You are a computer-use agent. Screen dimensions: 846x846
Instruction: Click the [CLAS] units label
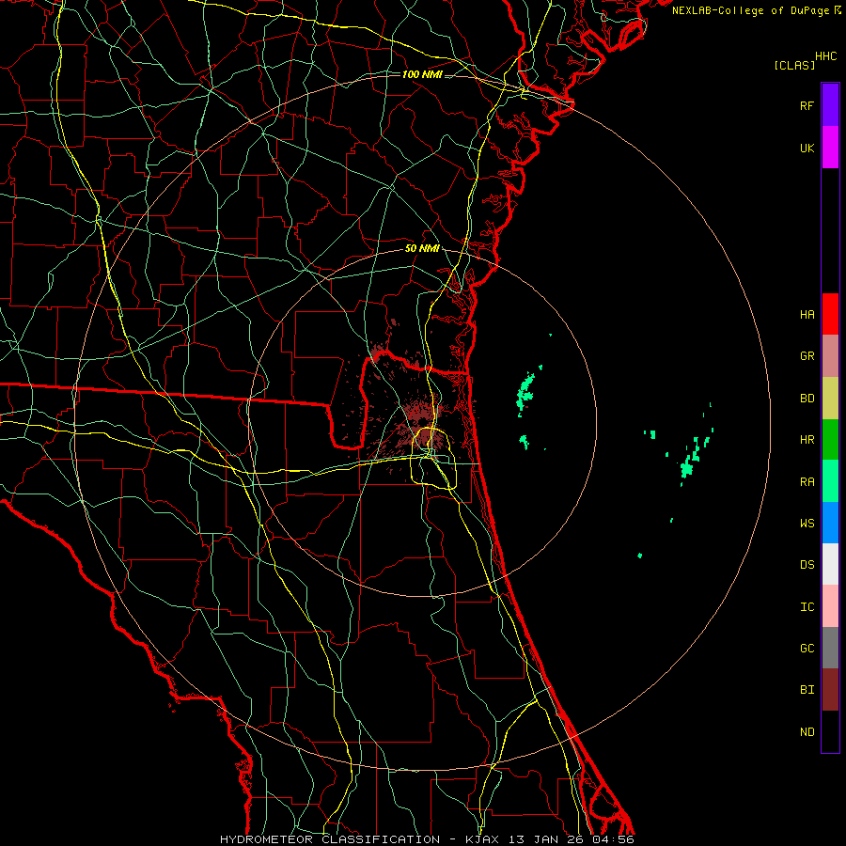tap(794, 65)
